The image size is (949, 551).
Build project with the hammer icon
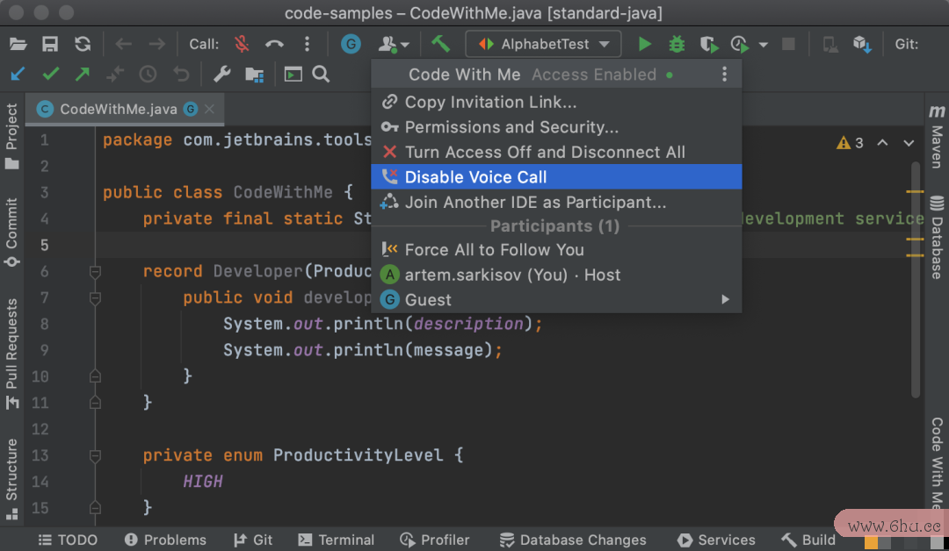tap(440, 44)
